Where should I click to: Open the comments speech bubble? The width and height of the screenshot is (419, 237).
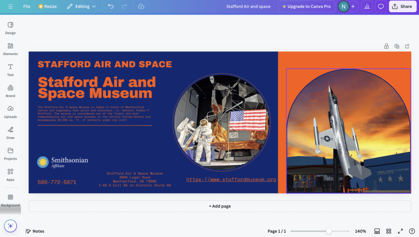coord(381,7)
